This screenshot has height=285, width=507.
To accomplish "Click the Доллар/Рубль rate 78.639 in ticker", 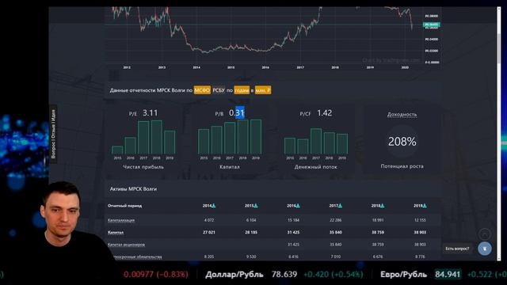I will click(x=284, y=275).
